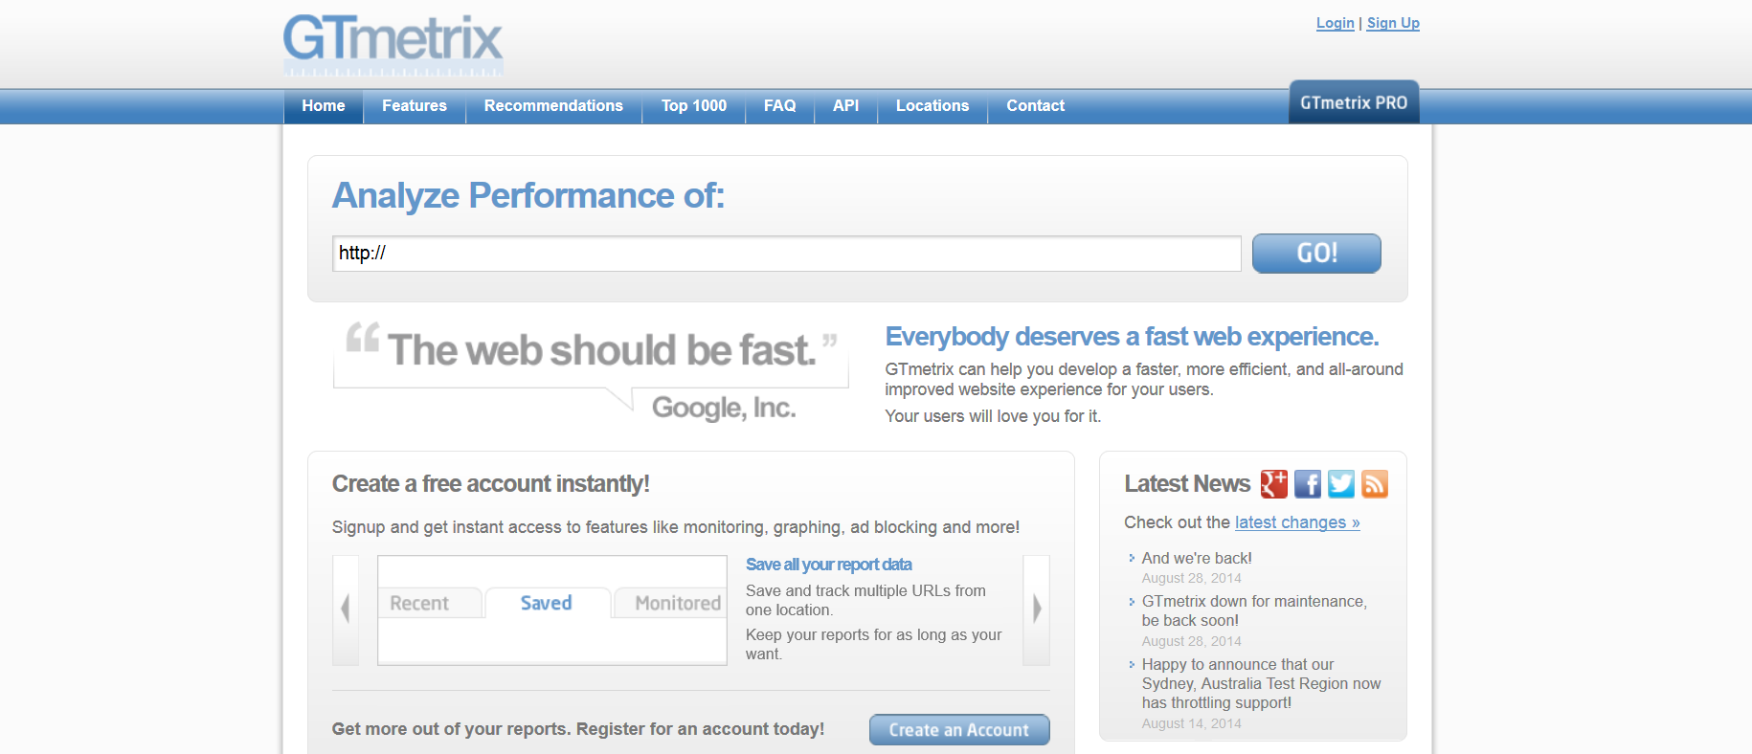Click the Sign Up link
The width and height of the screenshot is (1752, 754).
coord(1393,23)
